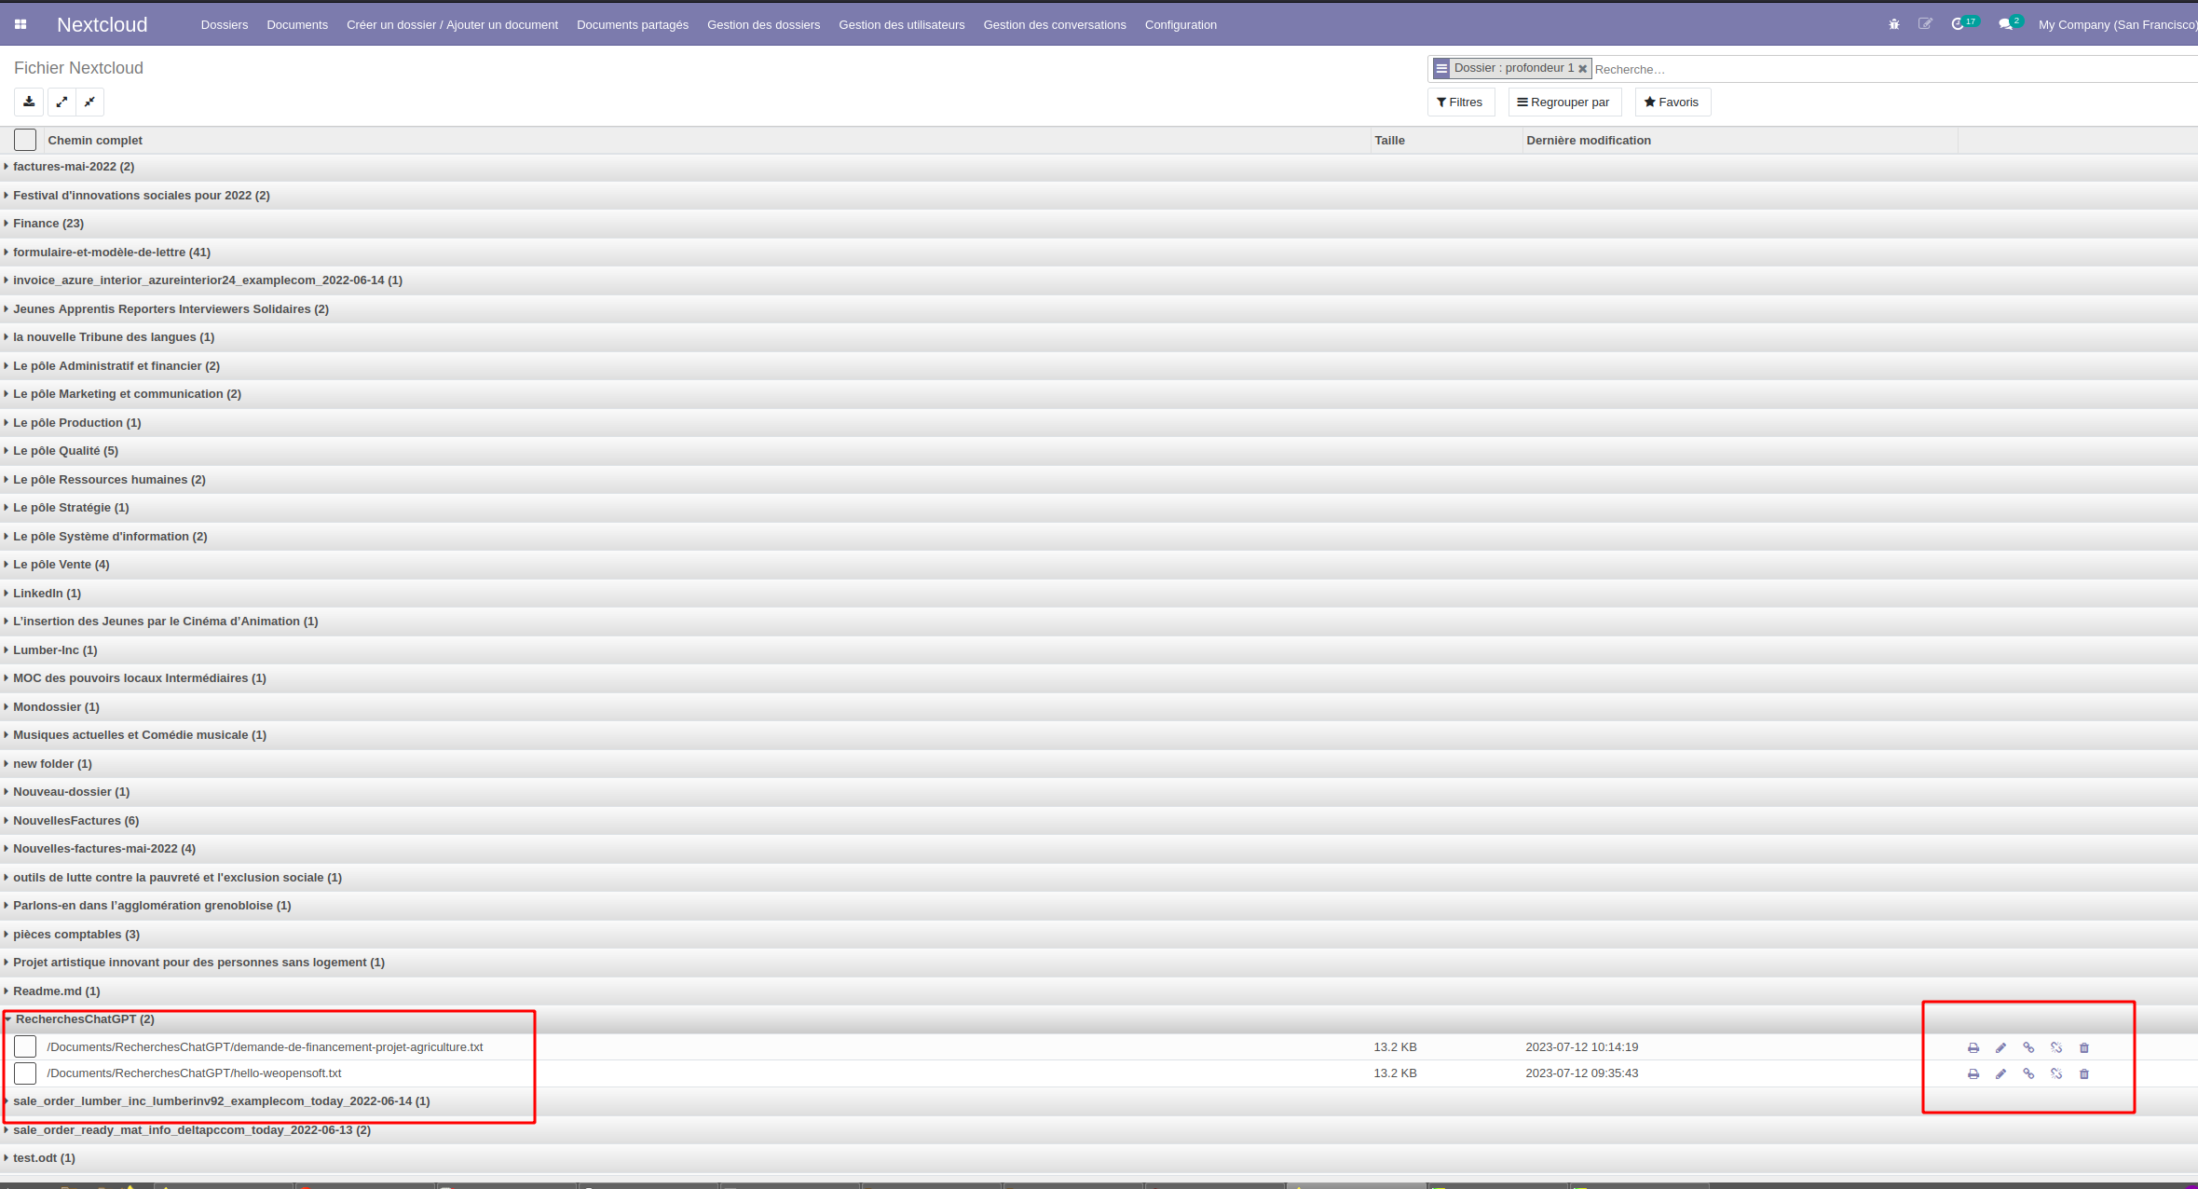
Task: Print demande-de-financement-projet-agriculture.txt via printer icon
Action: point(1973,1047)
